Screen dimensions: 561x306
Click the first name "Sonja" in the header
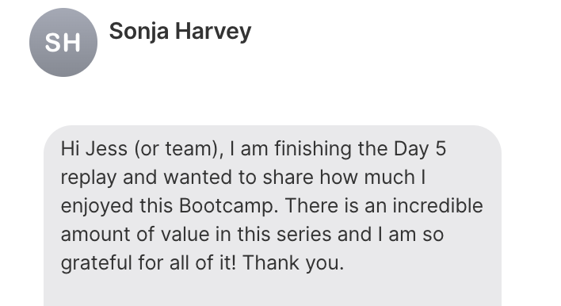[x=139, y=32]
